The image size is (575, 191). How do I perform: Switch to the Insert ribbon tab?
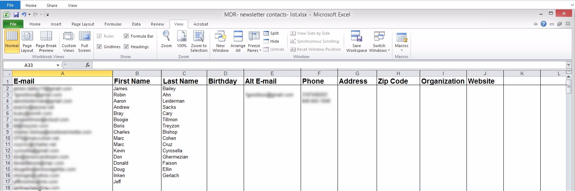click(56, 24)
